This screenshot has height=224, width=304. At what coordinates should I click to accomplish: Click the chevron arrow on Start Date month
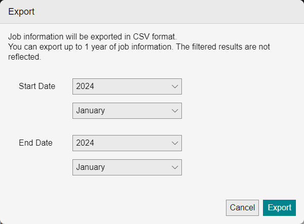[175, 111]
